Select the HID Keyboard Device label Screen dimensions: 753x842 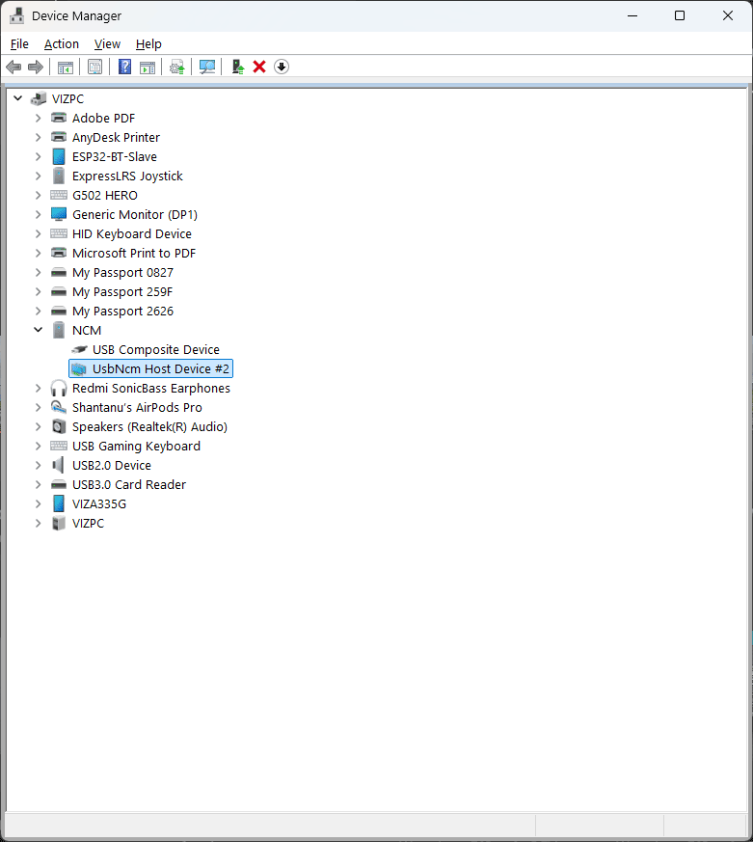pos(131,234)
